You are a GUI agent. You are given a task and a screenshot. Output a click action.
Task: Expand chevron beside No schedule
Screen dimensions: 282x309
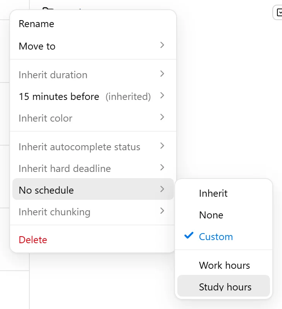162,189
